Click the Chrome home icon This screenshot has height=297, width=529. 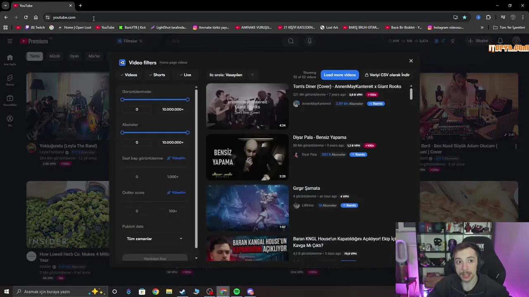pyautogui.click(x=36, y=17)
